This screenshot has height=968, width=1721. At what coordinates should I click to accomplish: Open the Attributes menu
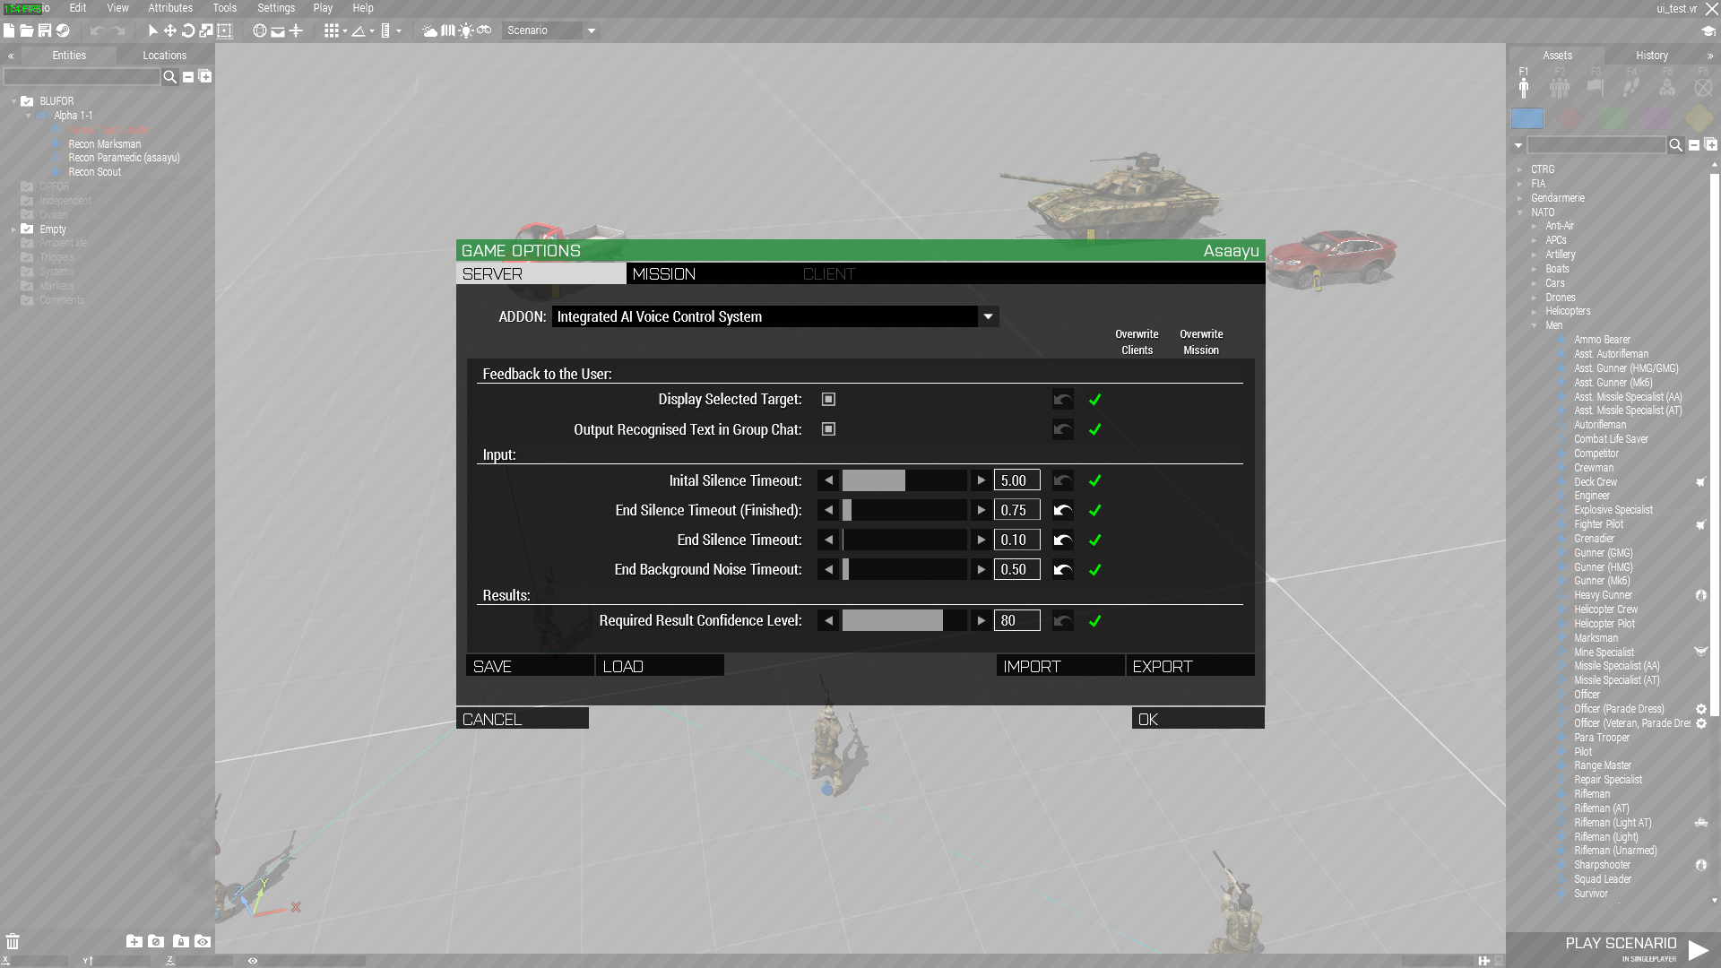pos(170,8)
